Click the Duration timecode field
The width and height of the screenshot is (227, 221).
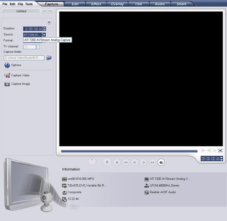[x=33, y=29]
